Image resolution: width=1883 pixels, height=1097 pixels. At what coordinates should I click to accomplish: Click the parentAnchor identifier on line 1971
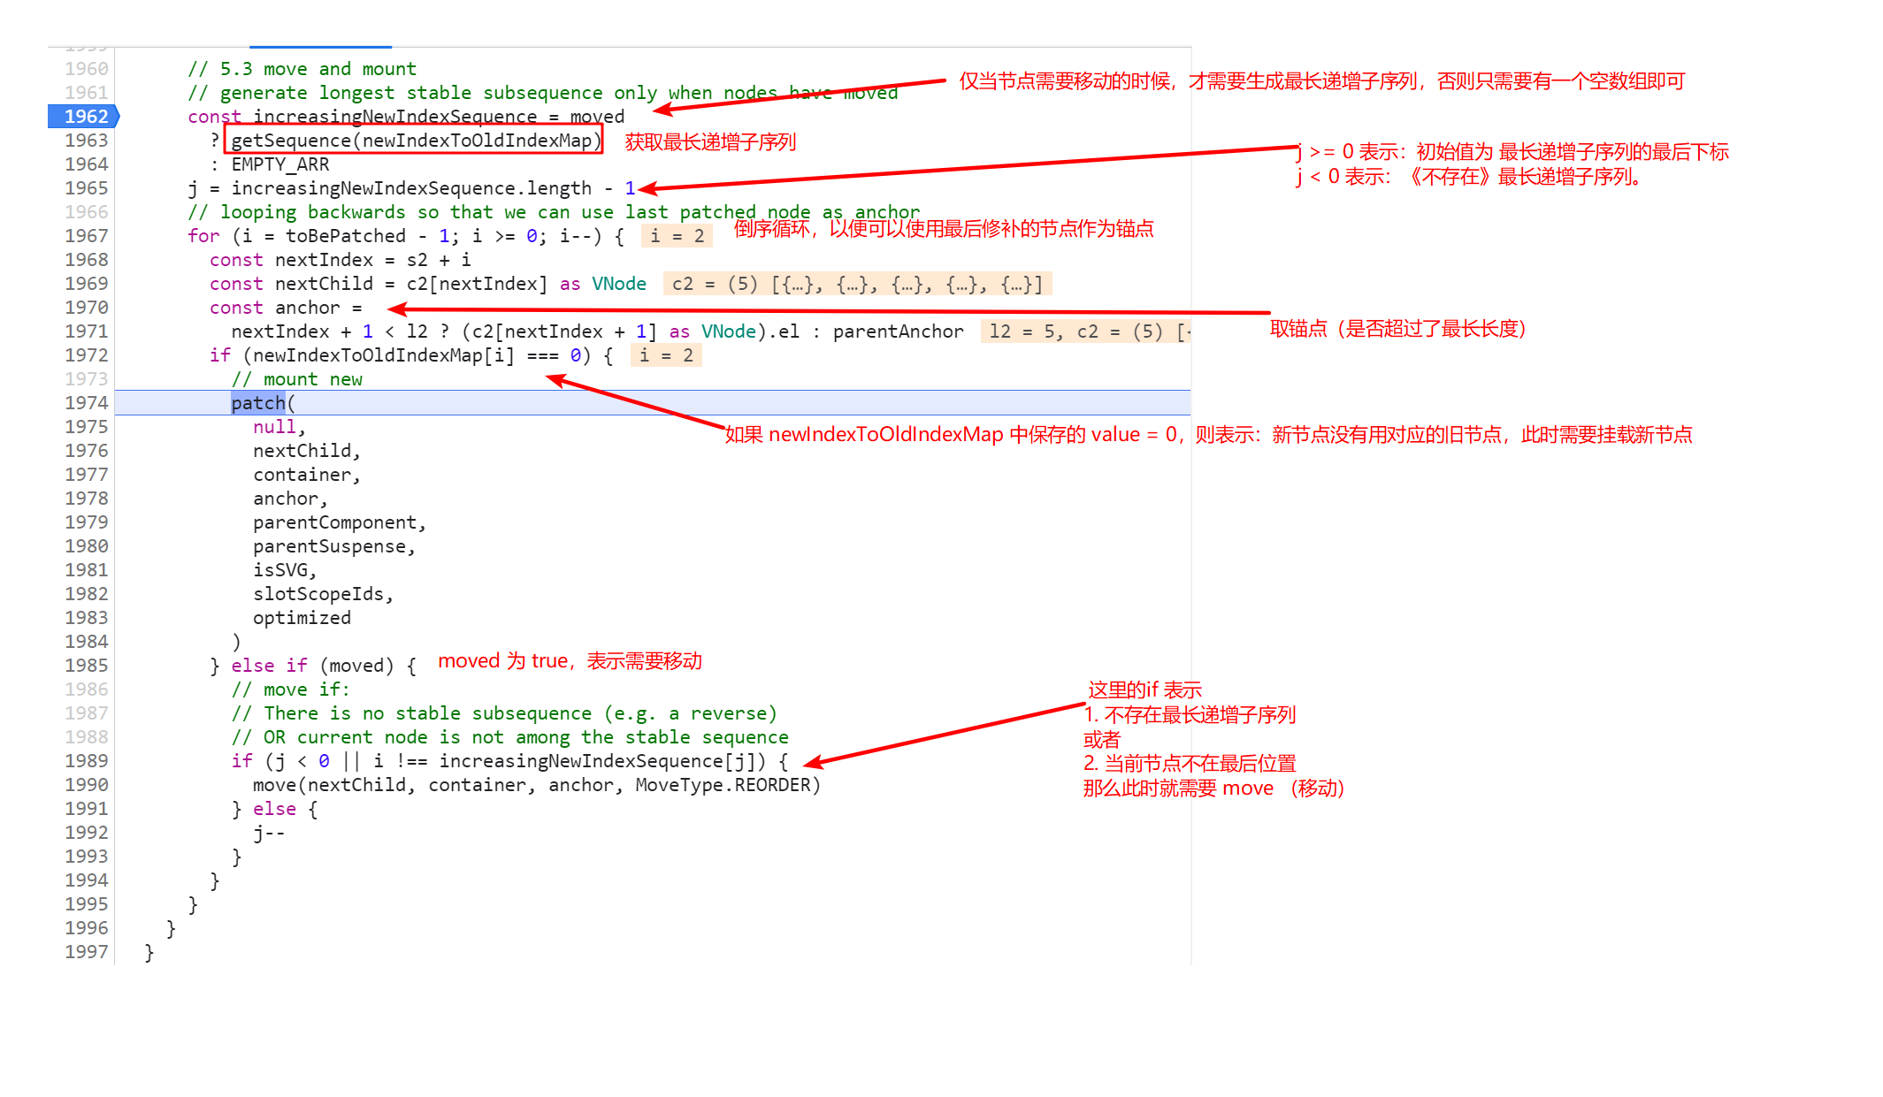click(898, 331)
